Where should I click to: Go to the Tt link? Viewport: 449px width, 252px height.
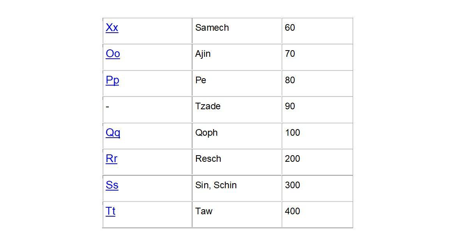pyautogui.click(x=110, y=211)
